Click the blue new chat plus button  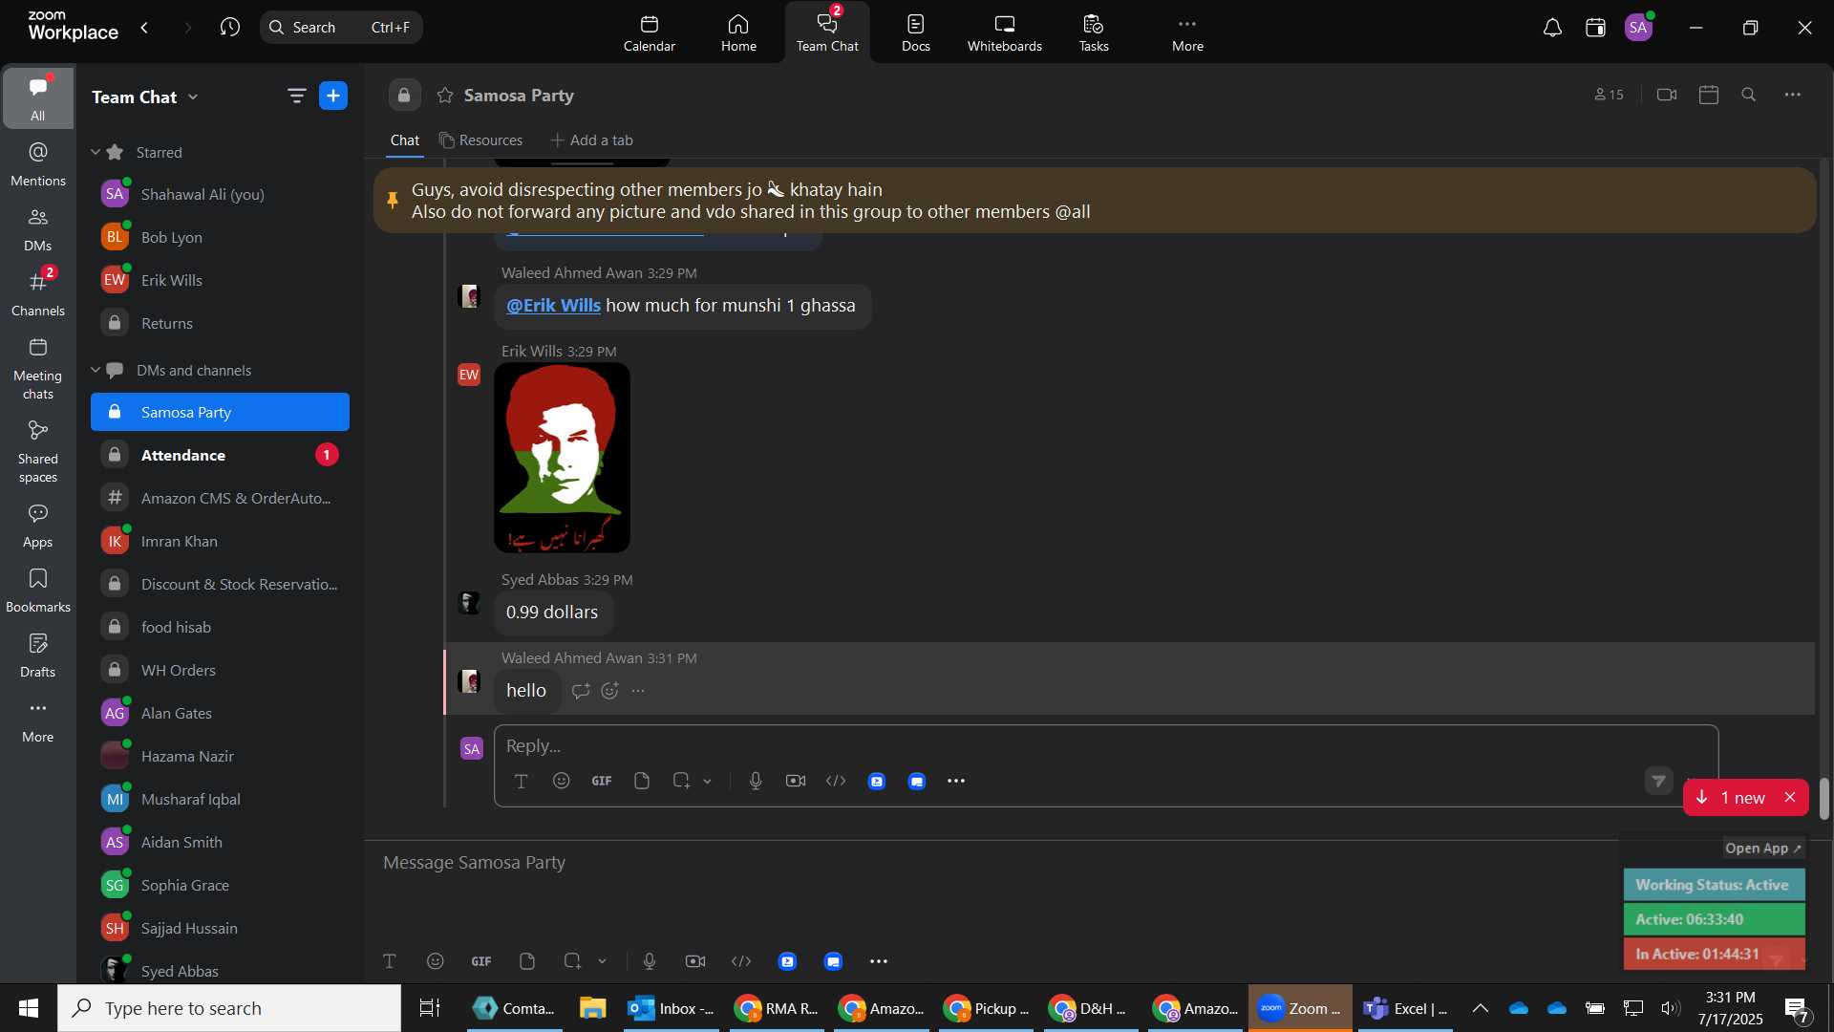click(333, 96)
